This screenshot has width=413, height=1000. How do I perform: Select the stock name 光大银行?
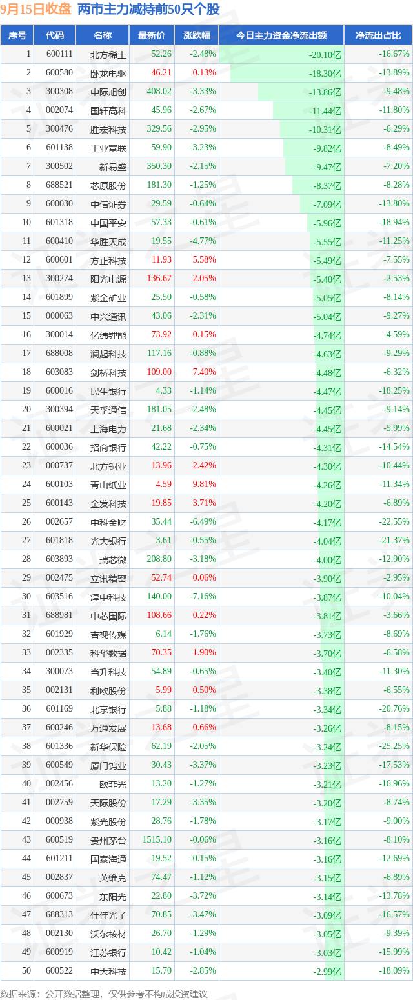tap(108, 541)
